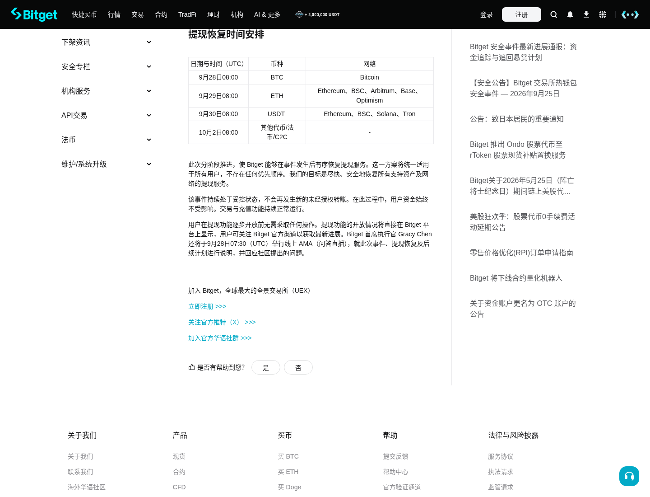Open the Bitget 推出 Ondo 股票代币 article
This screenshot has width=650, height=497.
(518, 150)
